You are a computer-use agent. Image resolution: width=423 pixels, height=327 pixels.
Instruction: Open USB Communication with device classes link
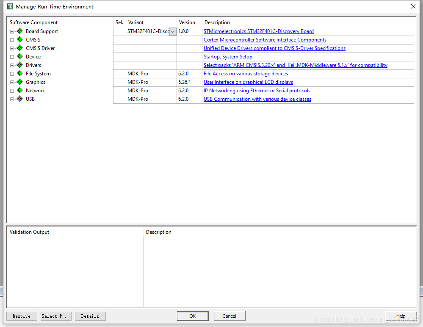(x=257, y=99)
